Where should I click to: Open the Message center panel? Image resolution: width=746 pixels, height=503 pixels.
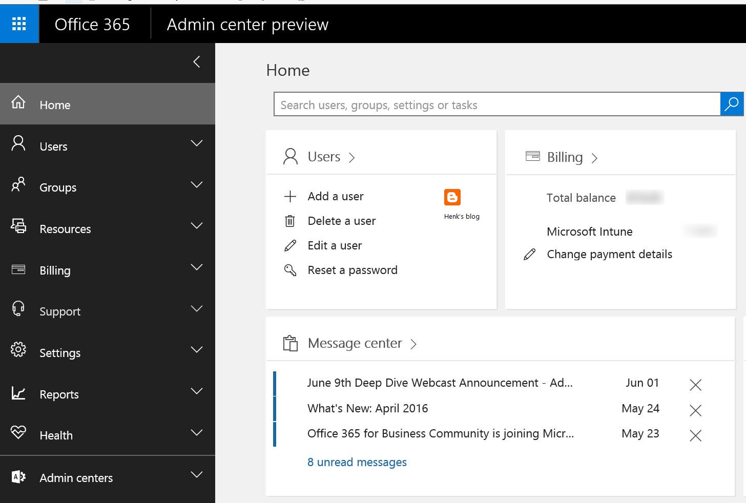tap(355, 343)
